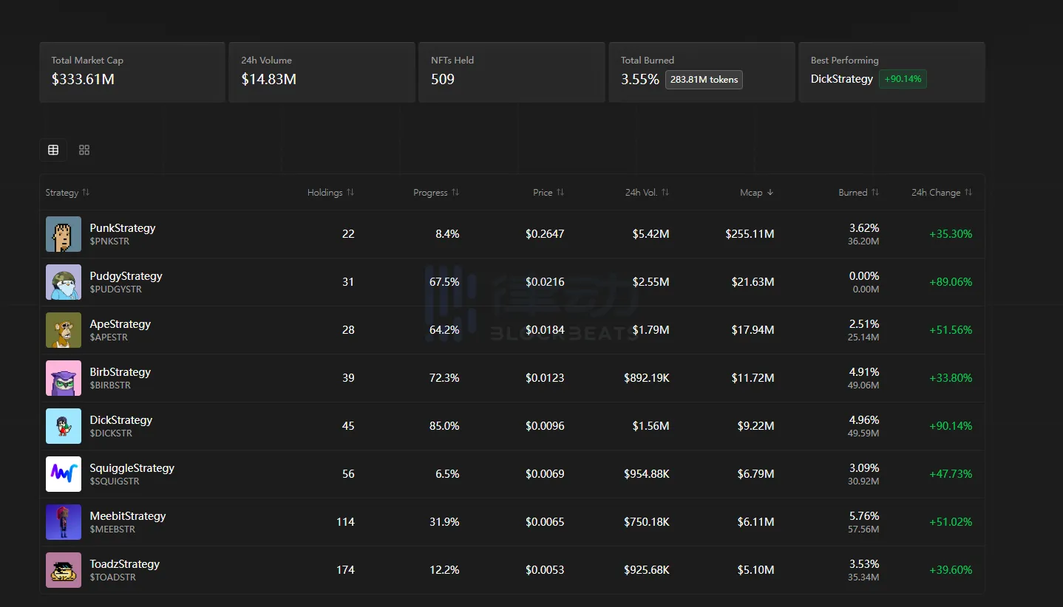The width and height of the screenshot is (1063, 607).
Task: Click the 283.81M tokens badge
Action: tap(704, 80)
